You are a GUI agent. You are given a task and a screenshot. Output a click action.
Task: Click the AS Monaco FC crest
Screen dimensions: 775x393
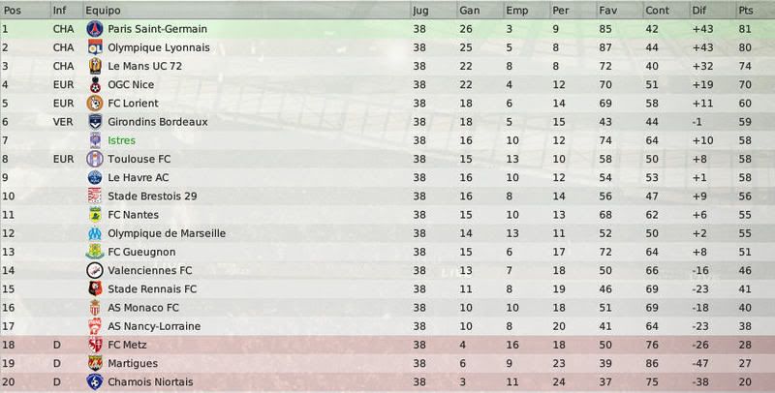click(x=94, y=308)
